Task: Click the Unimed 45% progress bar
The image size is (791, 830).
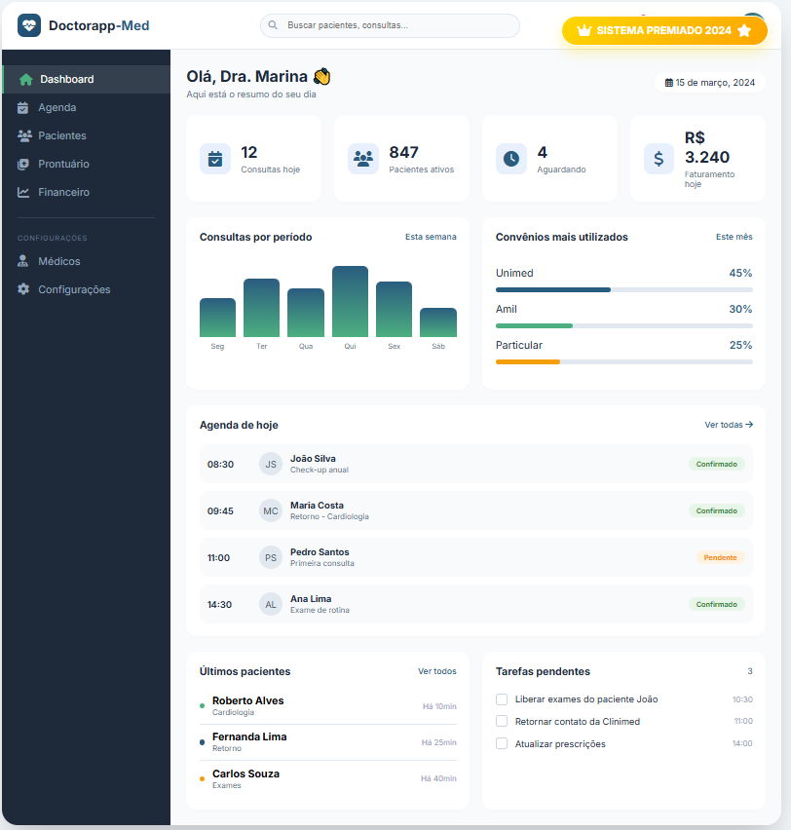Action: pos(623,289)
